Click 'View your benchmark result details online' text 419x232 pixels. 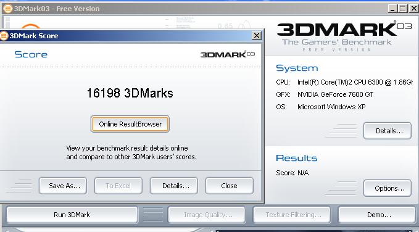tap(127, 148)
